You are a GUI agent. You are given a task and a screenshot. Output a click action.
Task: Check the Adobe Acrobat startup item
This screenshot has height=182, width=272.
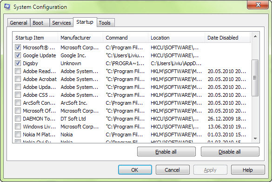click(18, 79)
